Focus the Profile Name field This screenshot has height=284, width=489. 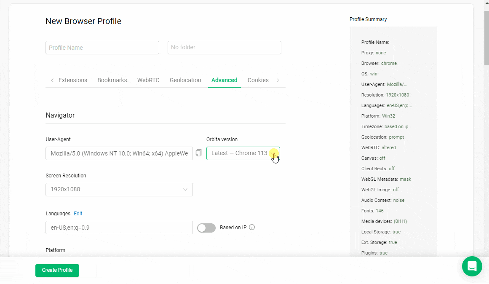click(x=102, y=48)
